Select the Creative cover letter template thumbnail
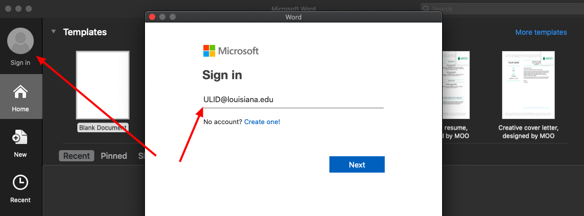 coord(528,85)
